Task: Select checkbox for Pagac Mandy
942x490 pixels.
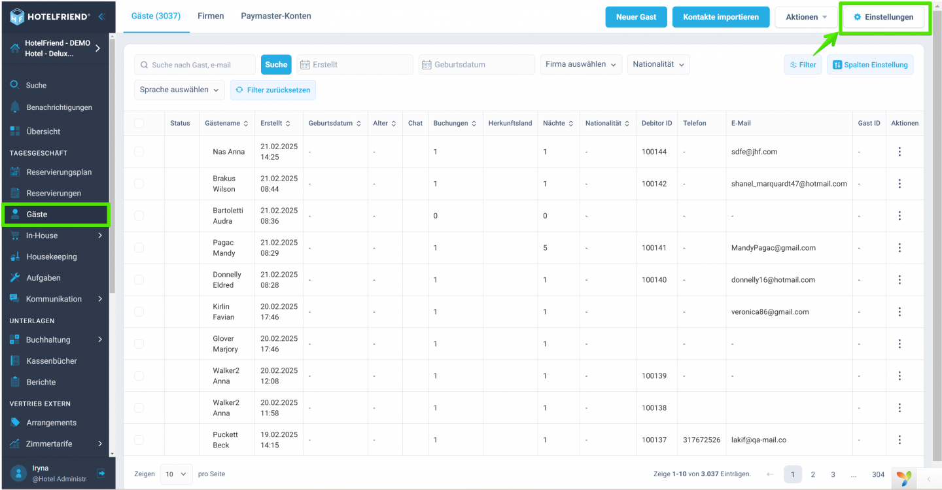Action: click(x=139, y=248)
